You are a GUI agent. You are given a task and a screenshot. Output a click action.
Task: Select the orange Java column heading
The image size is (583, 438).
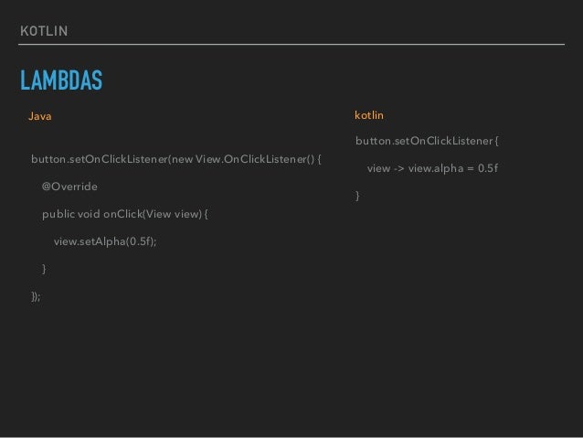coord(40,116)
